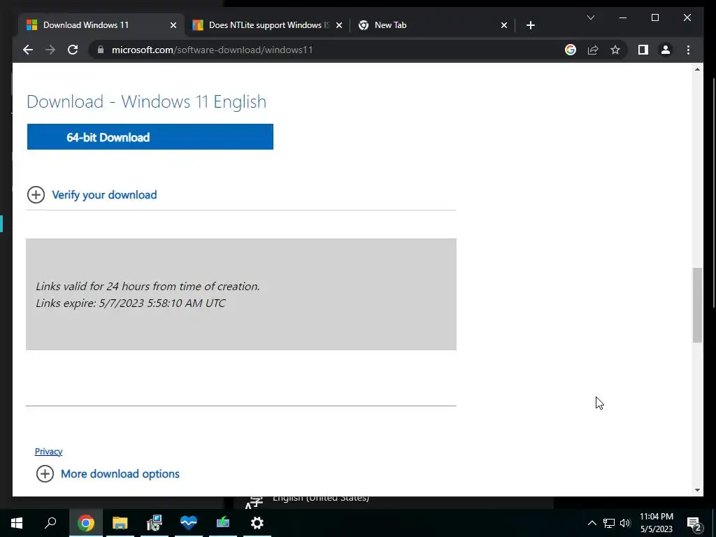Screen dimensions: 716x537
Task: Open the taskbar clock and date
Action: pyautogui.click(x=656, y=523)
